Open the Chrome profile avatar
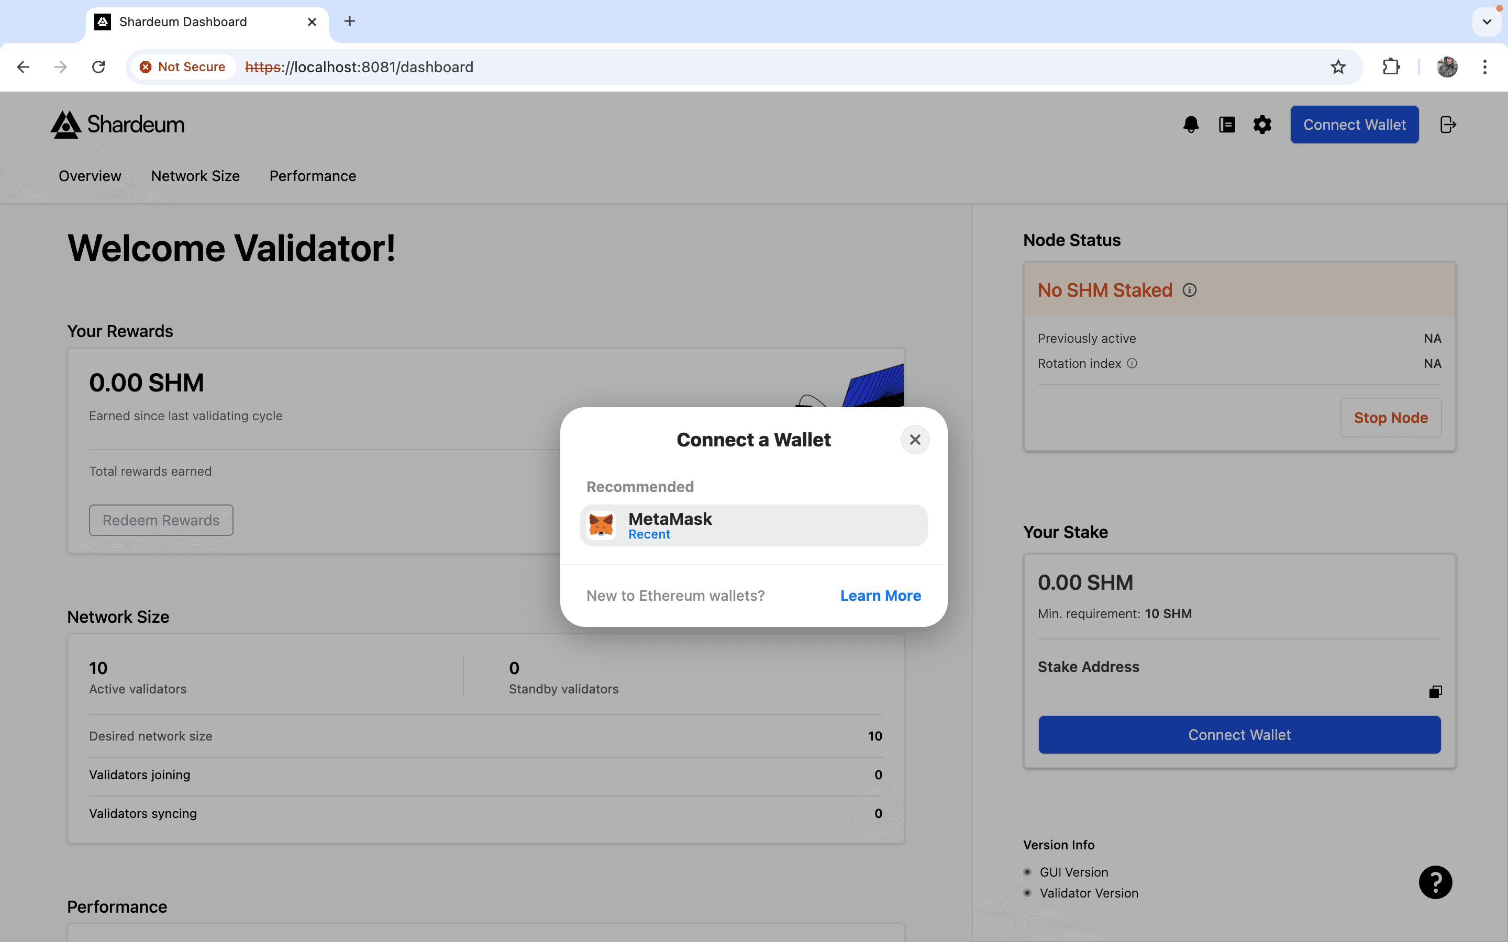Screen dimensions: 1508x942 pyautogui.click(x=1447, y=66)
